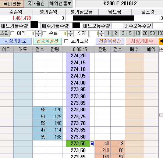
Task: Click the order book scrollbar thumb
Action: pyautogui.click(x=161, y=115)
